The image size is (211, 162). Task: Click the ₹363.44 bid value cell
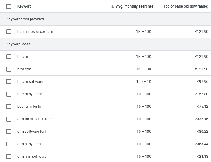(202, 144)
